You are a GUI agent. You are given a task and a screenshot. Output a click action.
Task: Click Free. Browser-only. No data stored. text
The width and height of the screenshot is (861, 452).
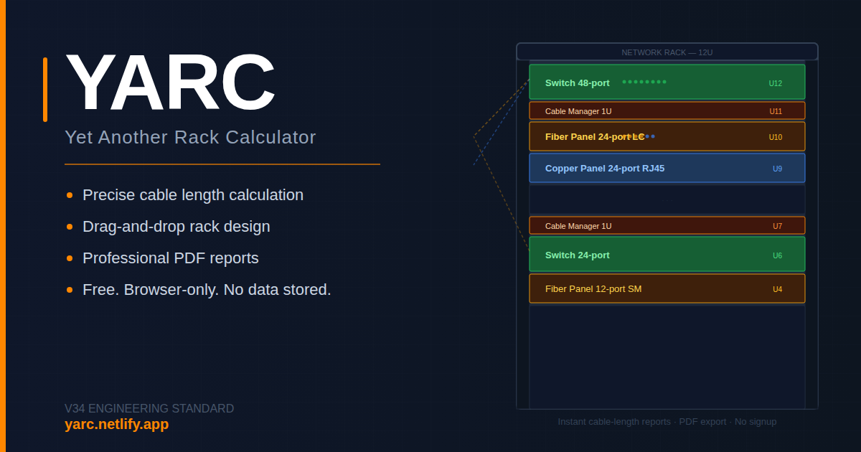point(207,290)
